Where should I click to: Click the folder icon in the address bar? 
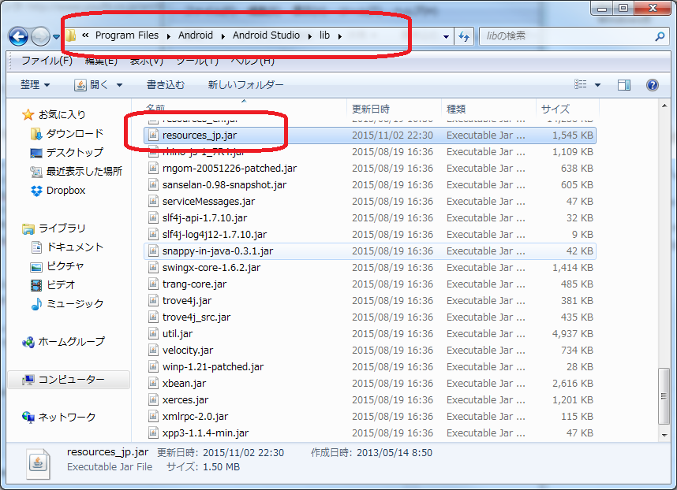(x=71, y=35)
